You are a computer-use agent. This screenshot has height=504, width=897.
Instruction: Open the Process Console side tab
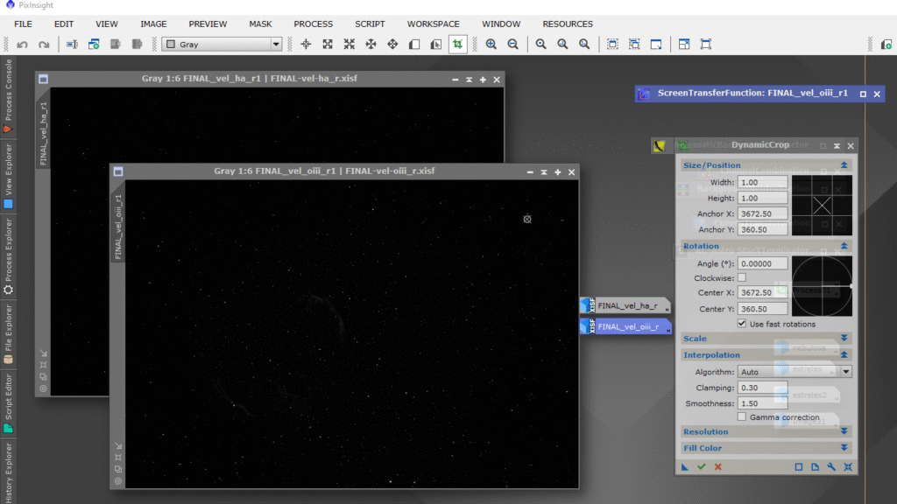click(x=8, y=96)
